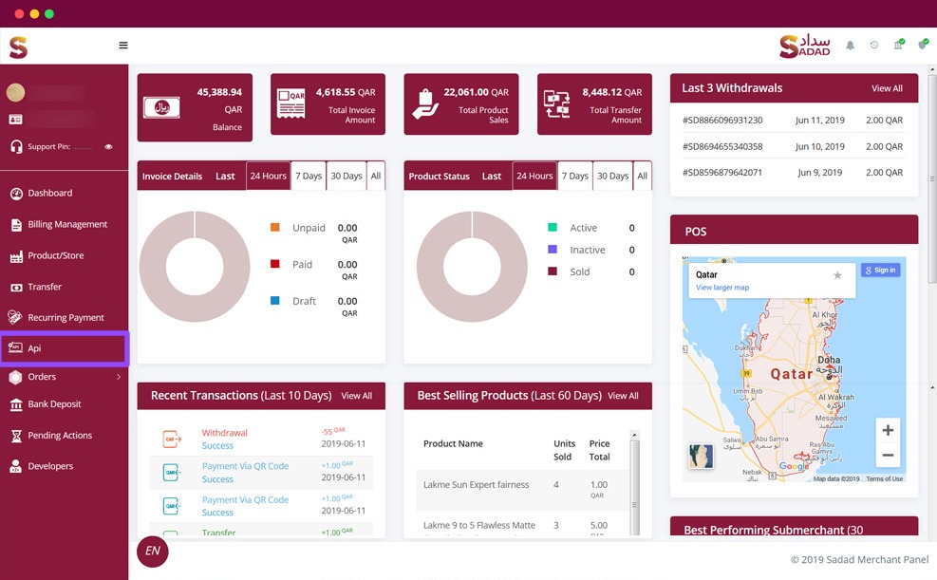Viewport: 937px width, 580px height.
Task: Open Billing Management in the sidebar
Action: click(x=66, y=225)
